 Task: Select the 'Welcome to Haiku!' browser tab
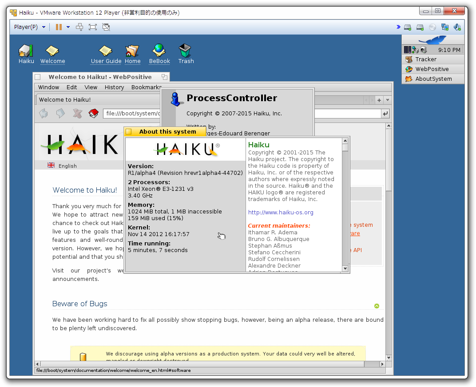click(99, 99)
